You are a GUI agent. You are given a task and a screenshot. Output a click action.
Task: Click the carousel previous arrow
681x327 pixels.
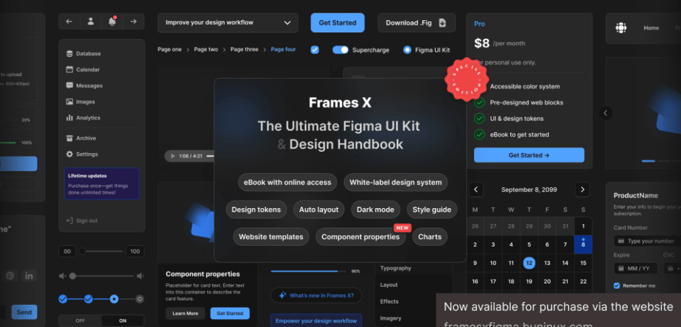tap(605, 113)
